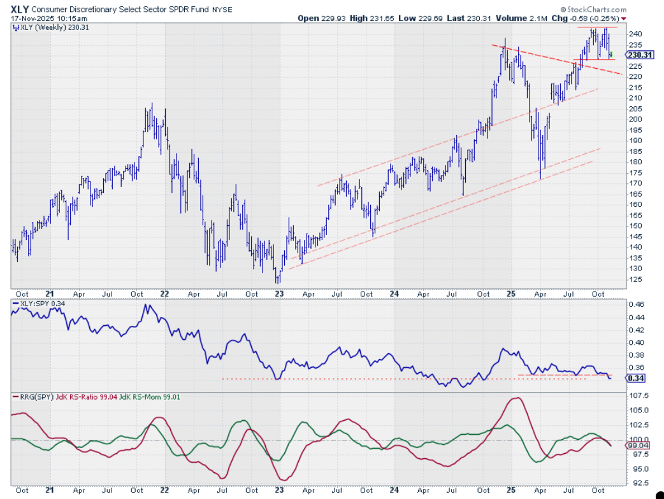Click the black circle in bottom-right corner
The image size is (664, 499).
659,495
